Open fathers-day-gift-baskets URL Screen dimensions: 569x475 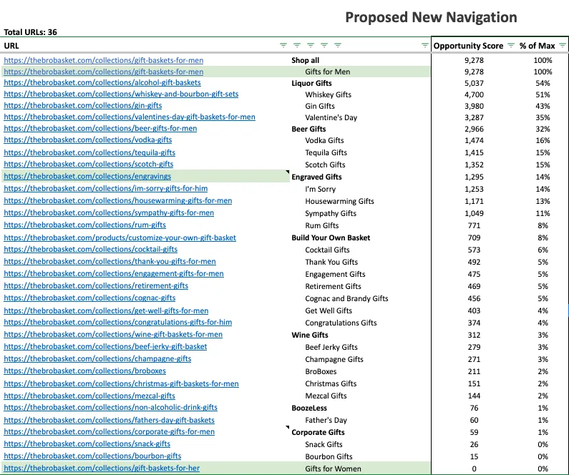pos(110,420)
